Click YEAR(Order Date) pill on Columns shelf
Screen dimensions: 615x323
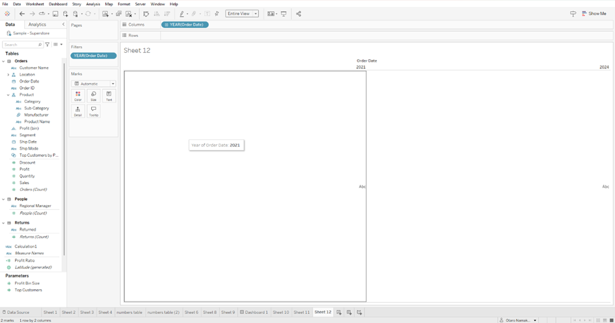pos(185,25)
